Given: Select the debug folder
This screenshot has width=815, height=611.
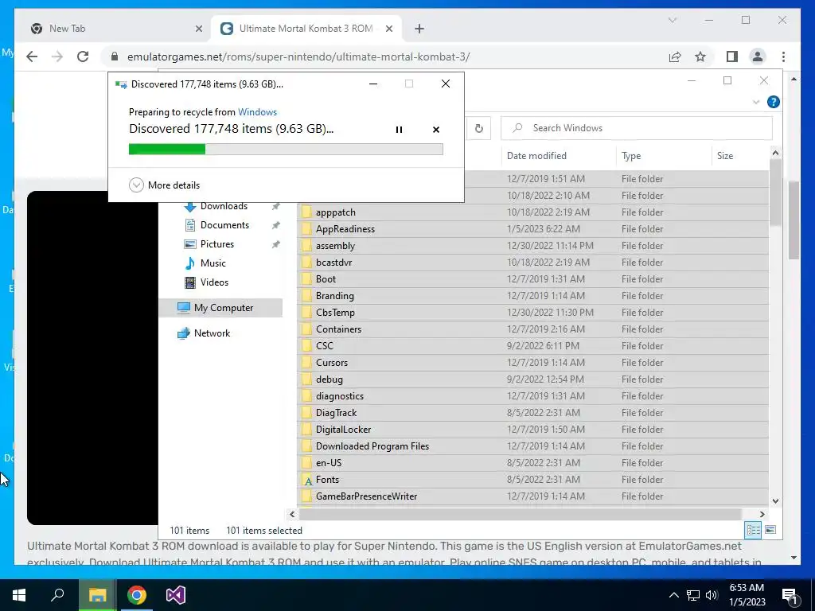Looking at the screenshot, I should click(532, 379).
